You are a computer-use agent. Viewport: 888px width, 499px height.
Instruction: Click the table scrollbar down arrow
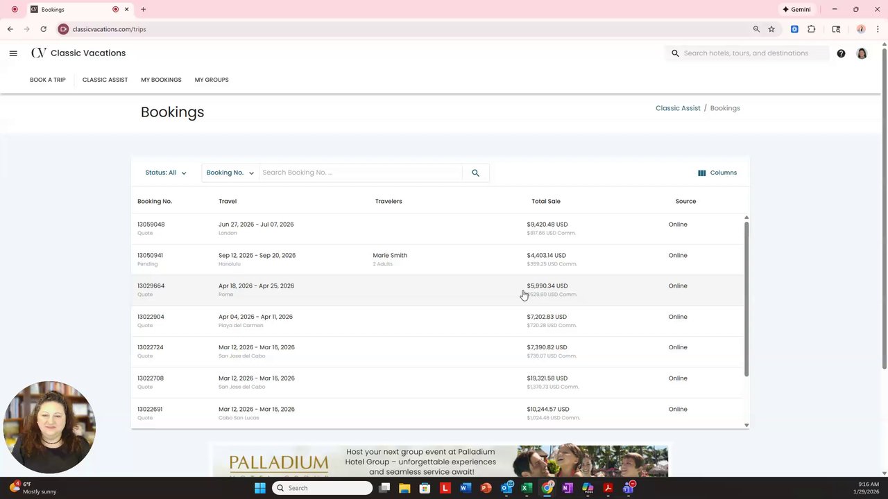746,425
